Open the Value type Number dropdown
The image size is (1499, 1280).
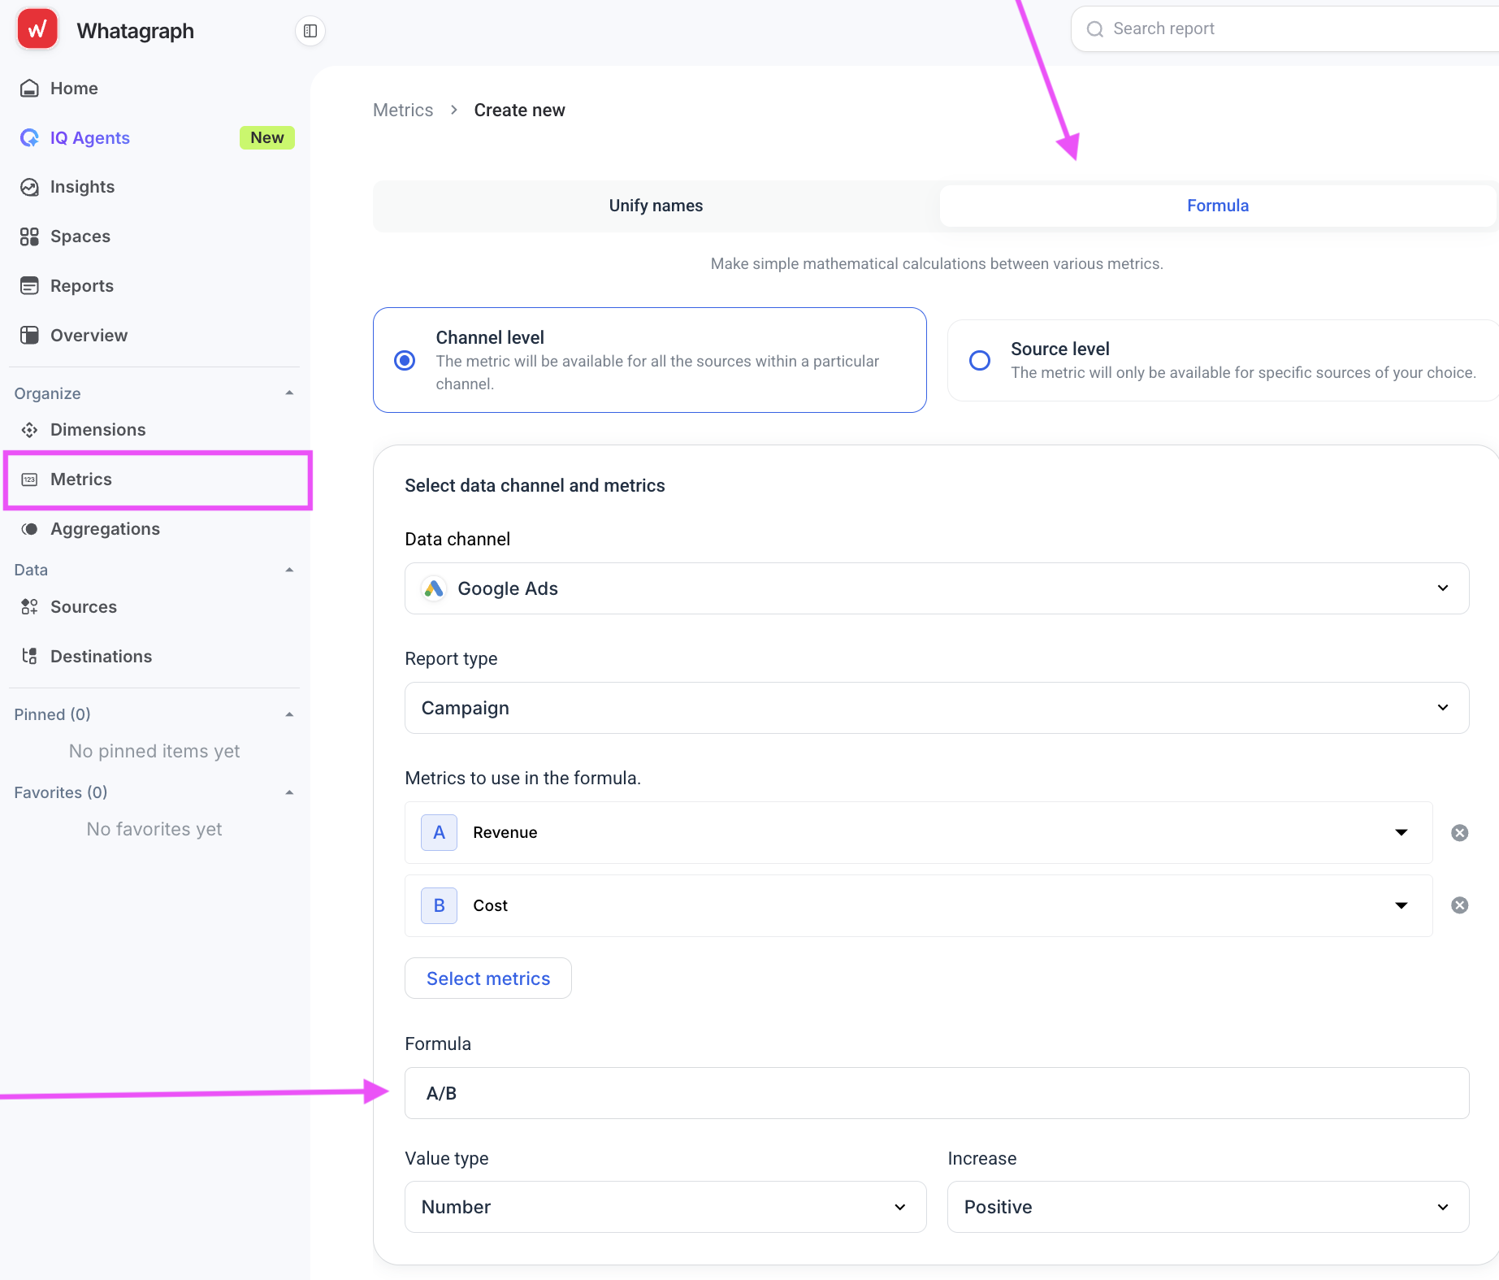click(x=665, y=1207)
